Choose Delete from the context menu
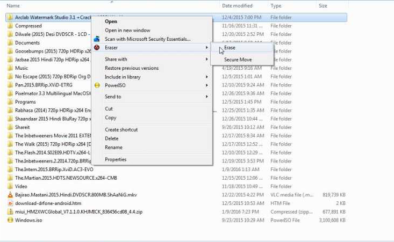 coord(112,138)
